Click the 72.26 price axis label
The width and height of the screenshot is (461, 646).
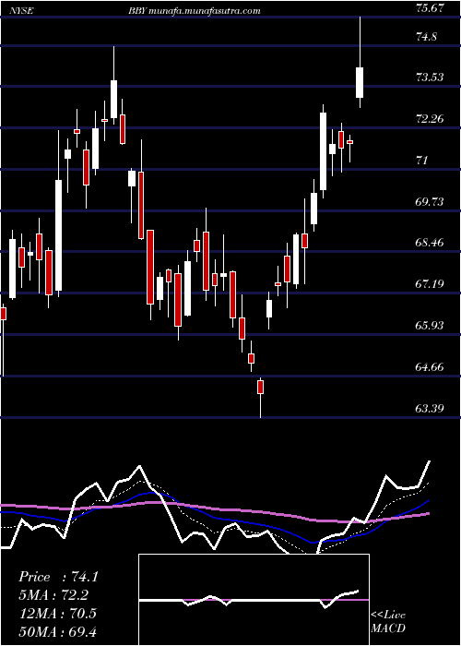tap(431, 119)
